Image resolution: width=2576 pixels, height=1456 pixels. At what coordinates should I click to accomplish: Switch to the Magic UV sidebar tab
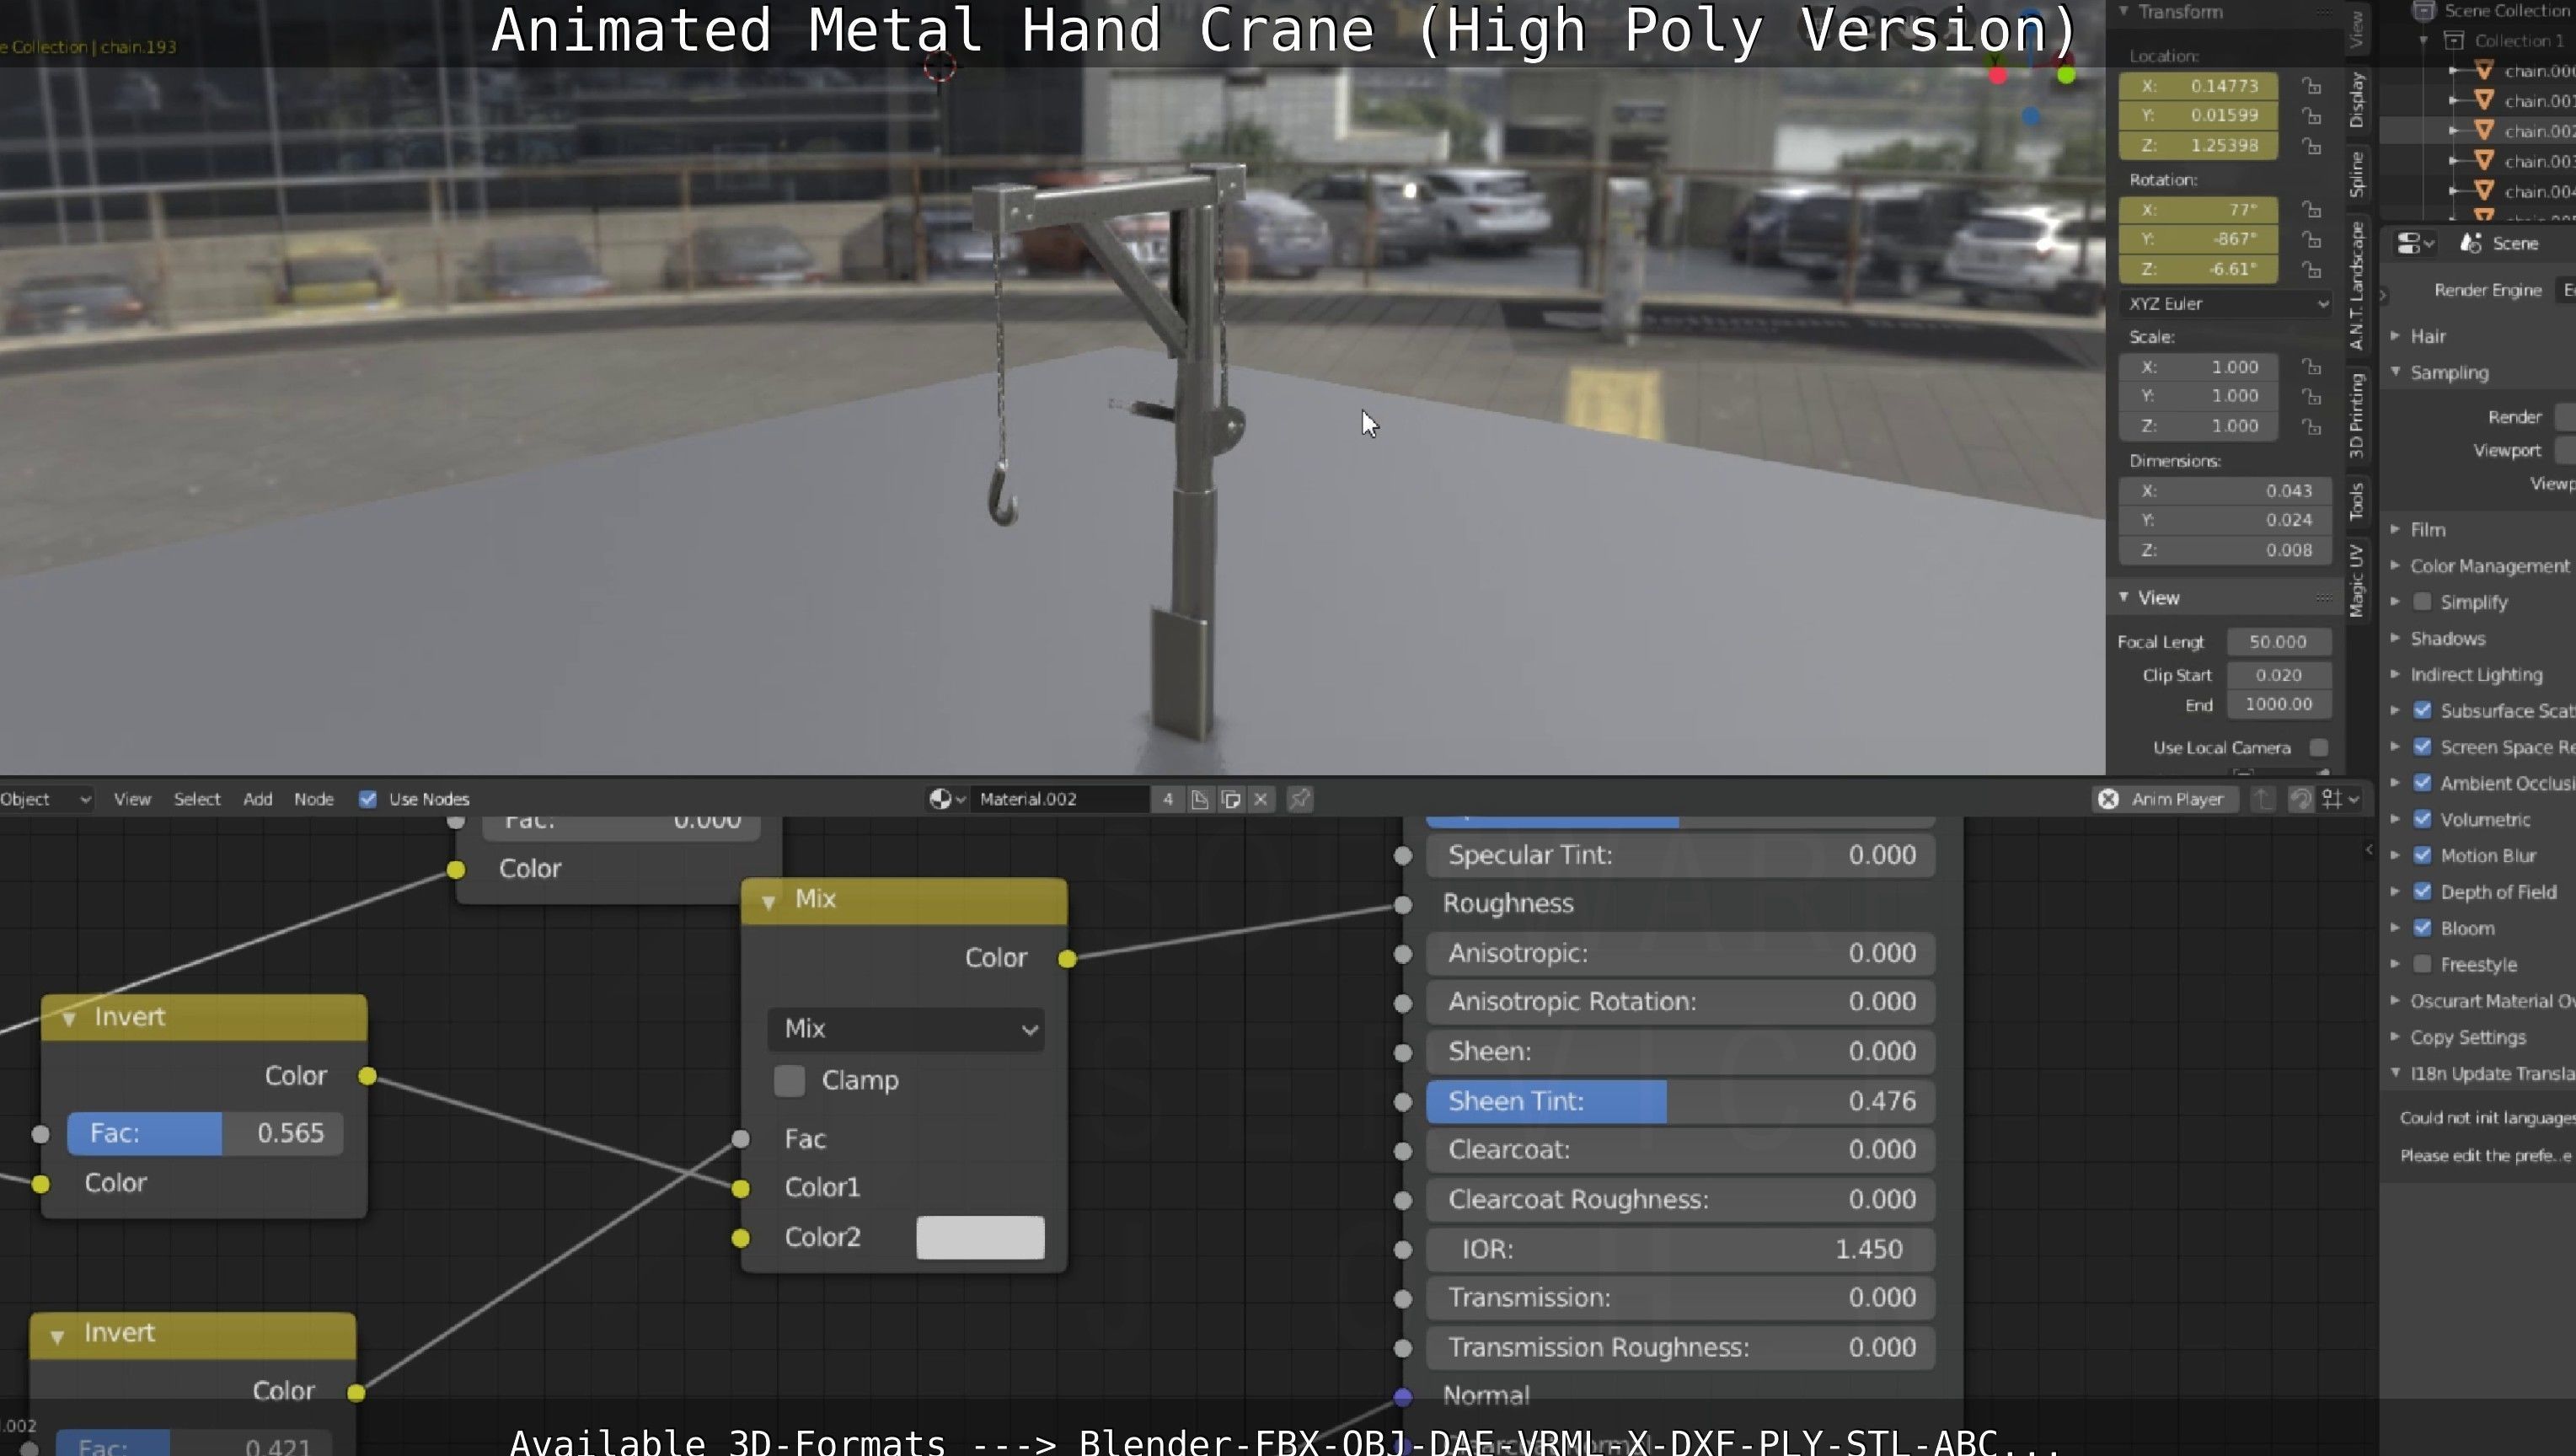tap(2357, 581)
